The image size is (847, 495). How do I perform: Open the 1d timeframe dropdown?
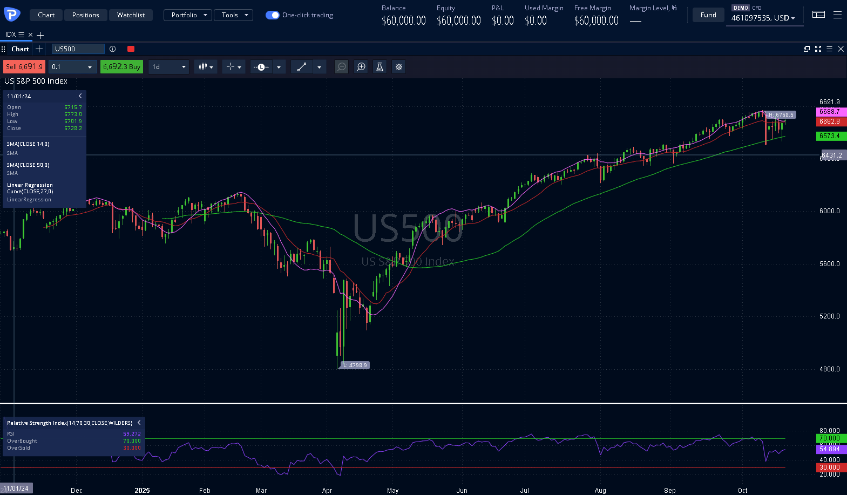coord(168,67)
